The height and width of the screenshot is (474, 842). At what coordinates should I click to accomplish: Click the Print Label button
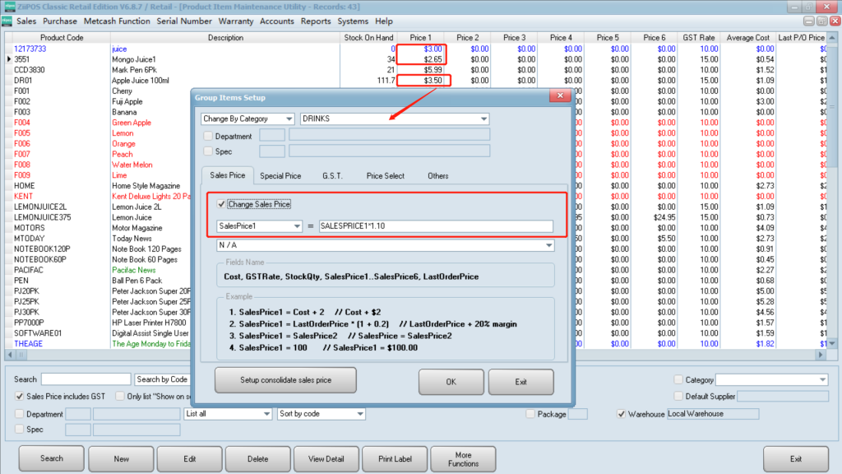pos(396,458)
